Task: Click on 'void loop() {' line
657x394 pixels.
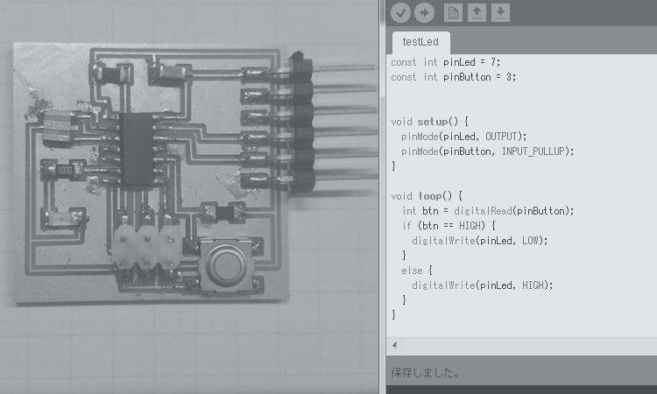Action: click(426, 196)
